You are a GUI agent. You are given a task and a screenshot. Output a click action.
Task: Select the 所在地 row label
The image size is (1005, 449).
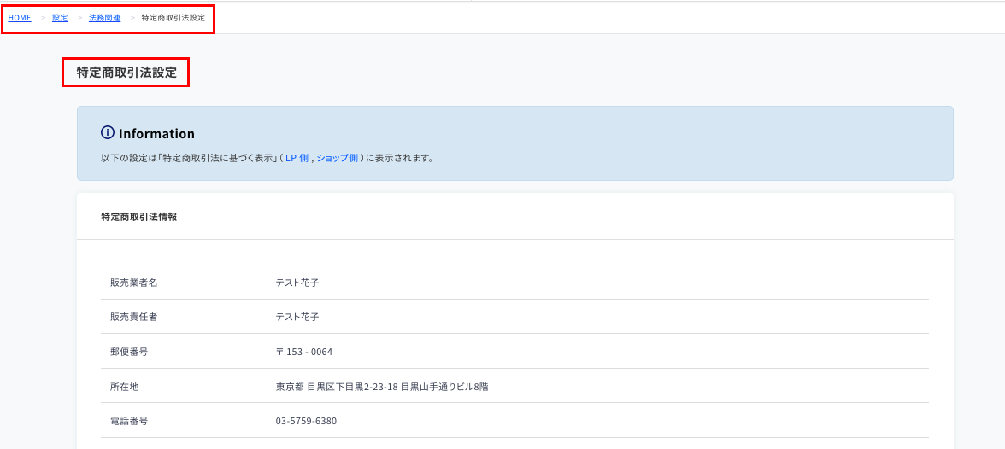[x=125, y=386]
